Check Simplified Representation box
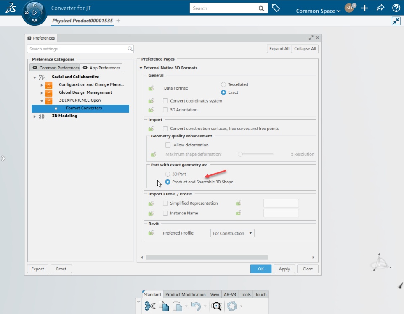This screenshot has width=404, height=314. 165,203
